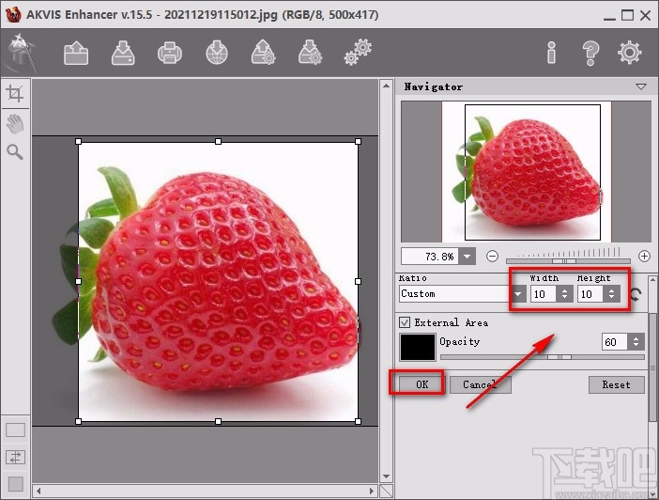Click the rectangle view icon at bottom left
The height and width of the screenshot is (500, 659).
pyautogui.click(x=16, y=430)
